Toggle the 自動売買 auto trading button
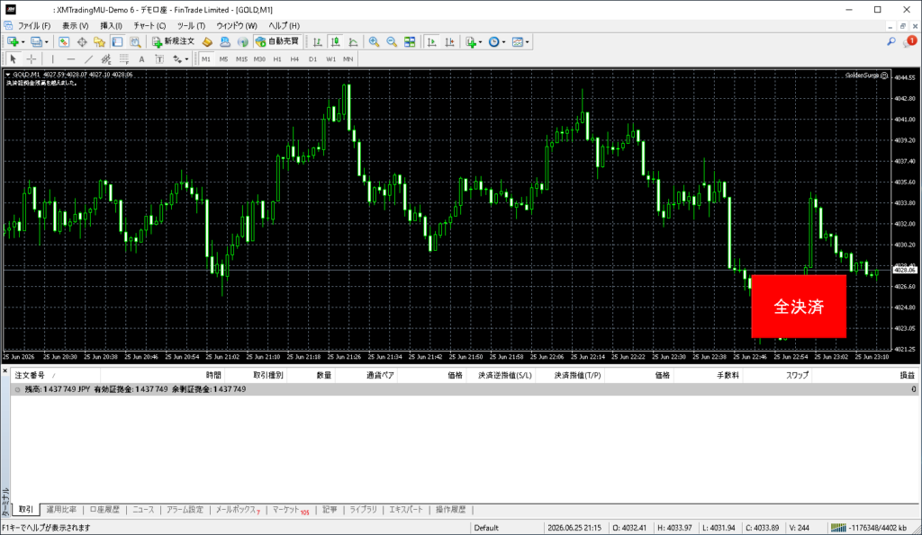 (x=278, y=41)
